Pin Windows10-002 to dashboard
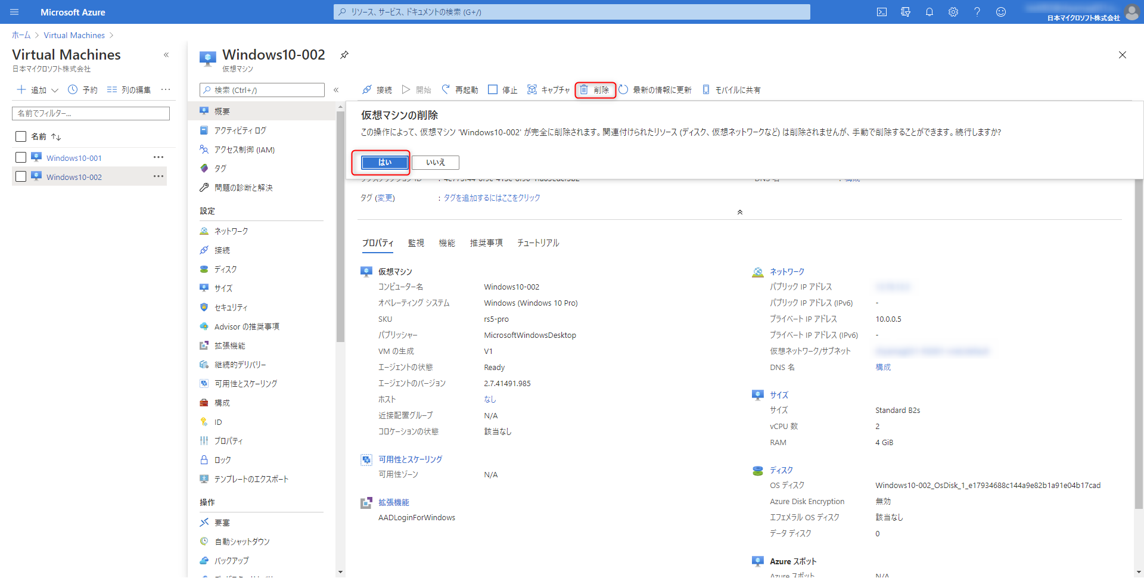Image resolution: width=1144 pixels, height=578 pixels. pyautogui.click(x=344, y=55)
